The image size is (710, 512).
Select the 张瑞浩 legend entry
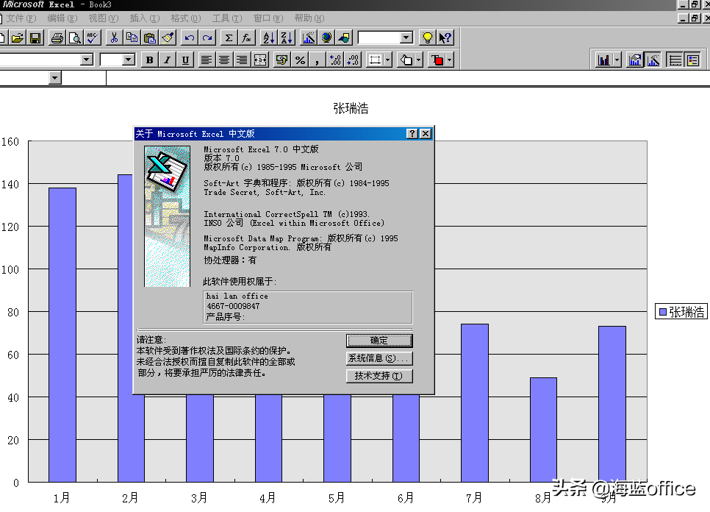coord(681,312)
